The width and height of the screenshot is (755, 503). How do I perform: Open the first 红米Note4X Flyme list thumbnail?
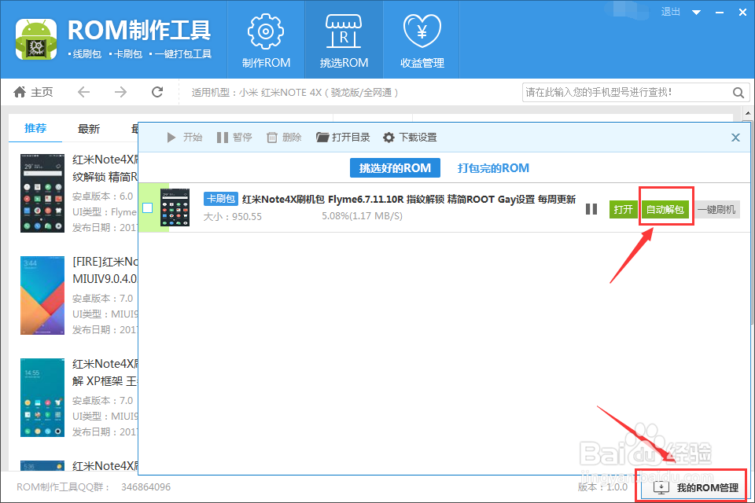(42, 193)
